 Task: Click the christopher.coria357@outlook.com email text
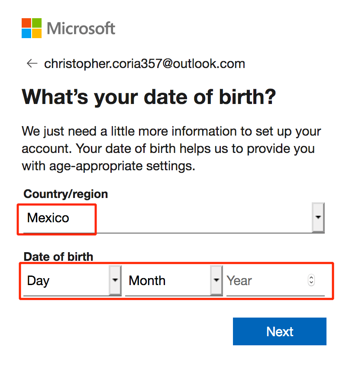(x=145, y=64)
